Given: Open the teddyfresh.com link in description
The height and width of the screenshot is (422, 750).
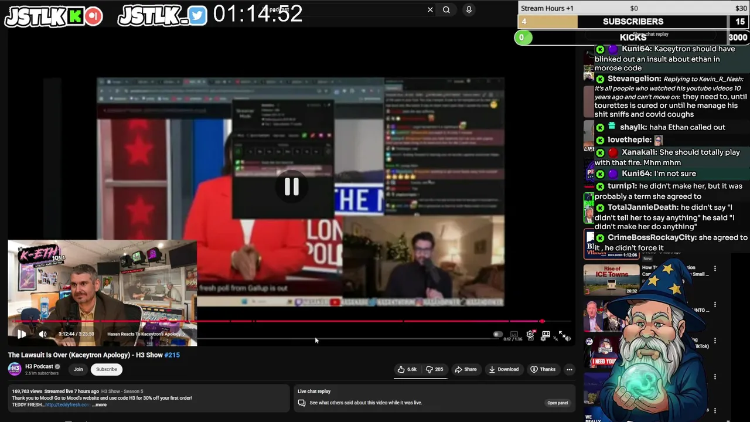Looking at the screenshot, I should pos(67,405).
